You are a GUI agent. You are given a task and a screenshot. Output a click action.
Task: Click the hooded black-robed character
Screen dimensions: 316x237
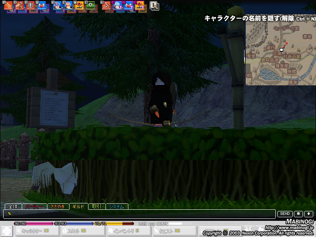pyautogui.click(x=163, y=99)
